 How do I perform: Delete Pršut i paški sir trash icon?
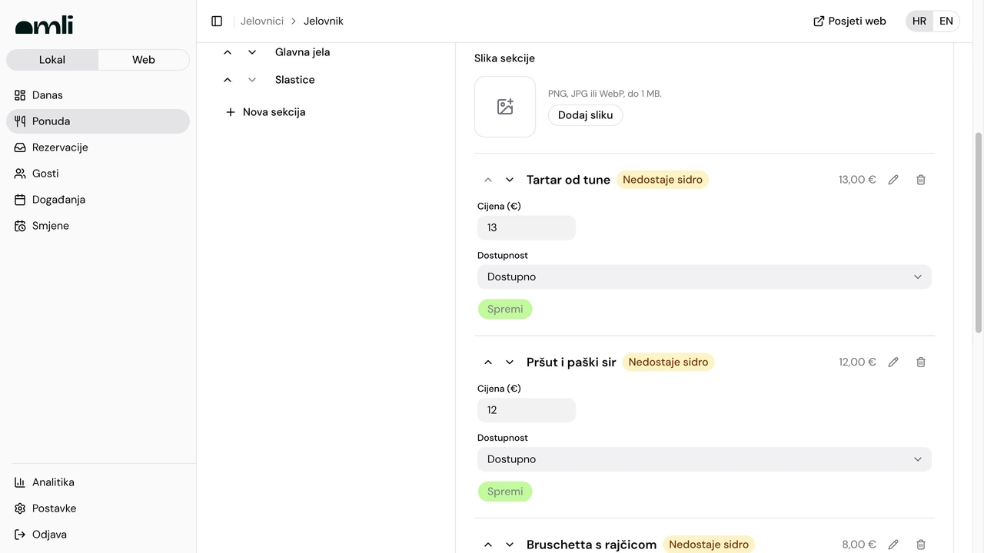(x=921, y=363)
